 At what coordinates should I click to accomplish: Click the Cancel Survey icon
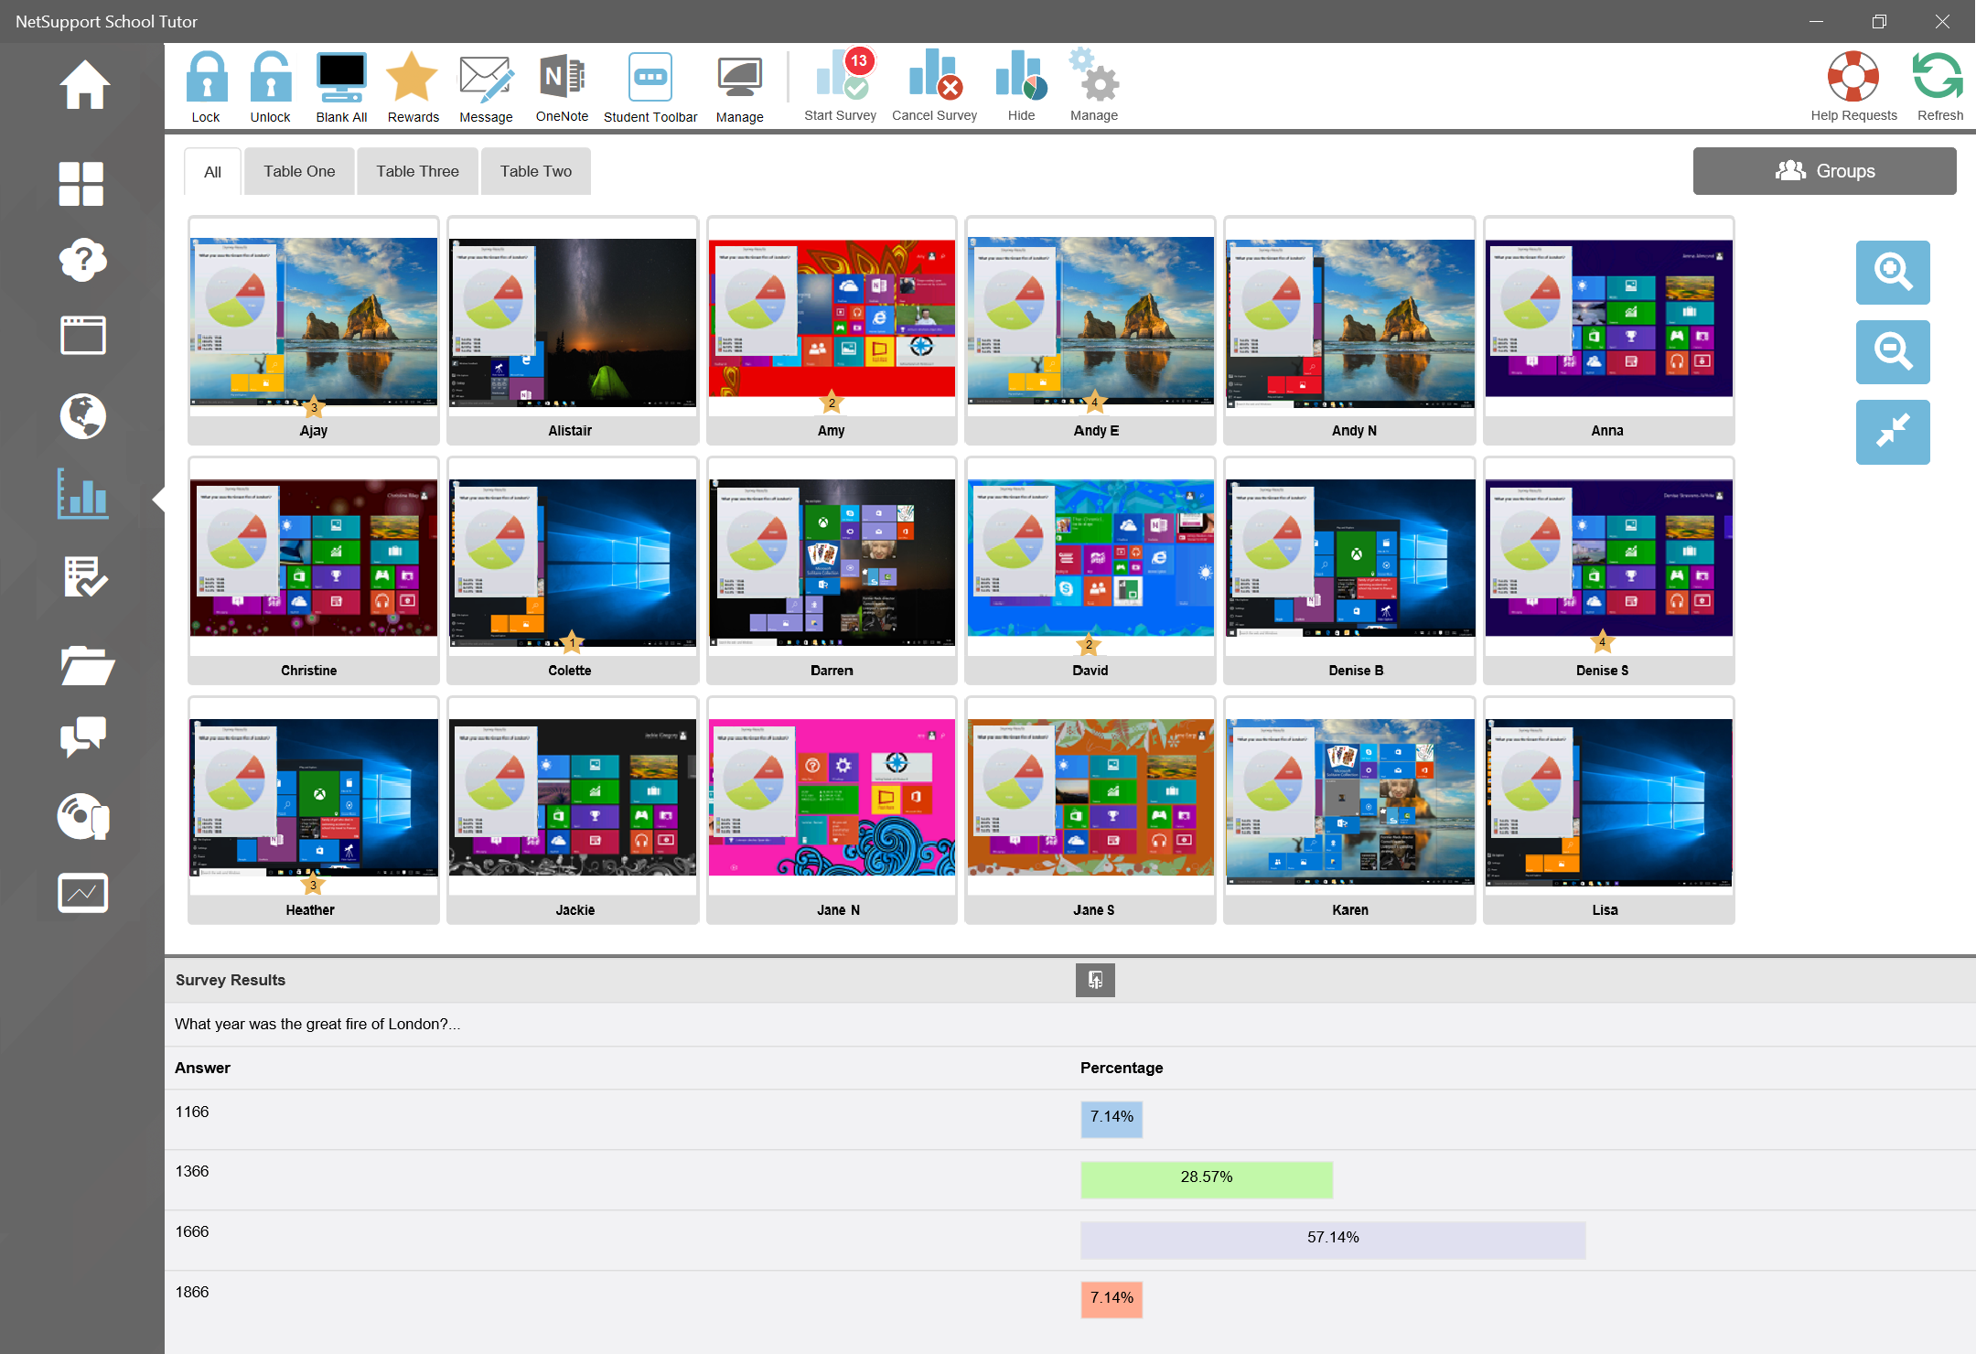click(x=933, y=79)
